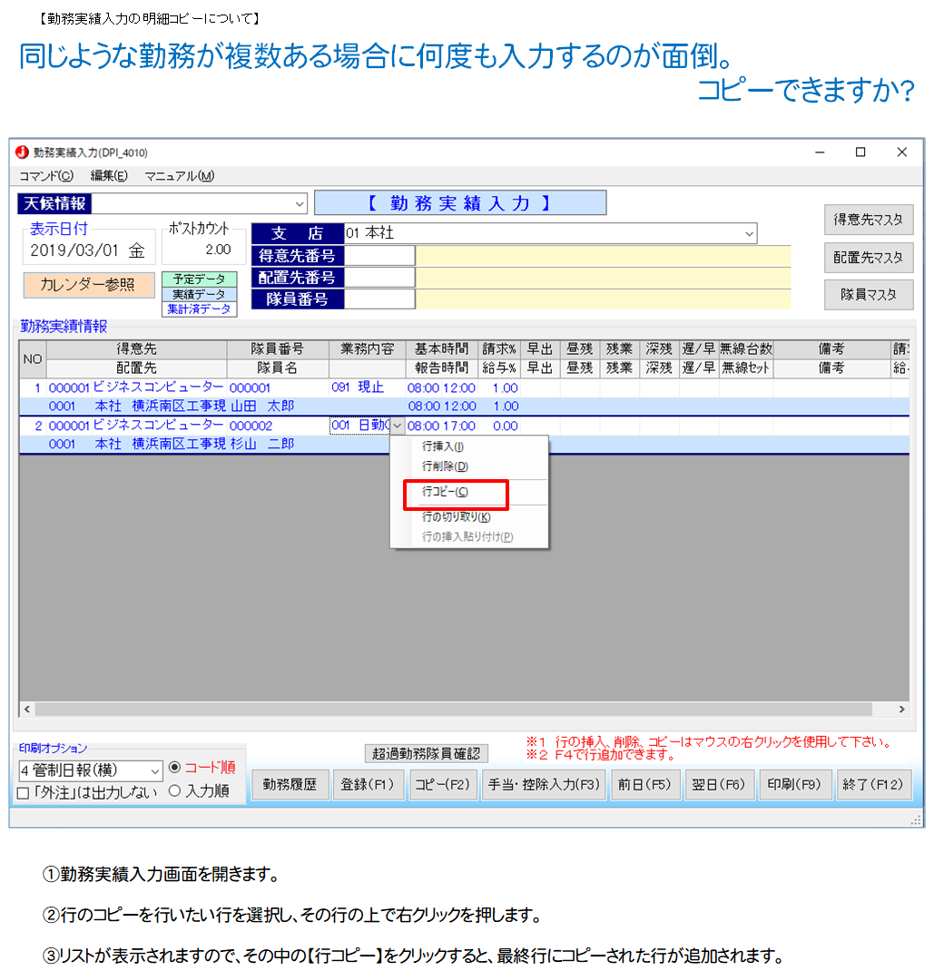This screenshot has width=934, height=971.
Task: Click the カレンダー参照 button
Action: (x=89, y=285)
